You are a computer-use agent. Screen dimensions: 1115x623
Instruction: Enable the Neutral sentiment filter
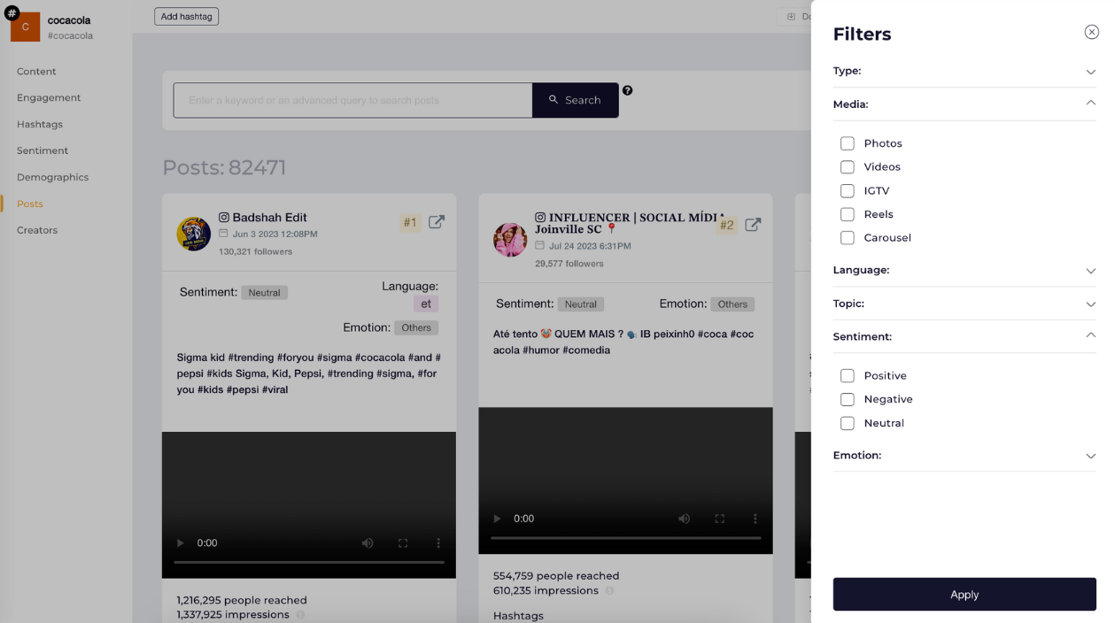pyautogui.click(x=848, y=423)
